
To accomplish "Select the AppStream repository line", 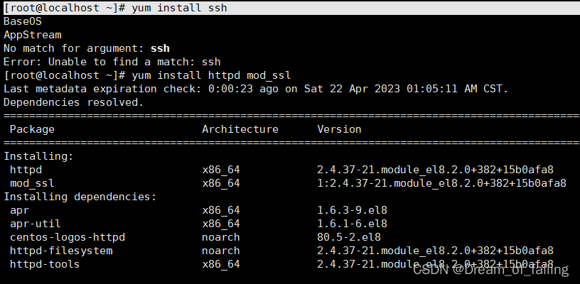I will [x=33, y=35].
